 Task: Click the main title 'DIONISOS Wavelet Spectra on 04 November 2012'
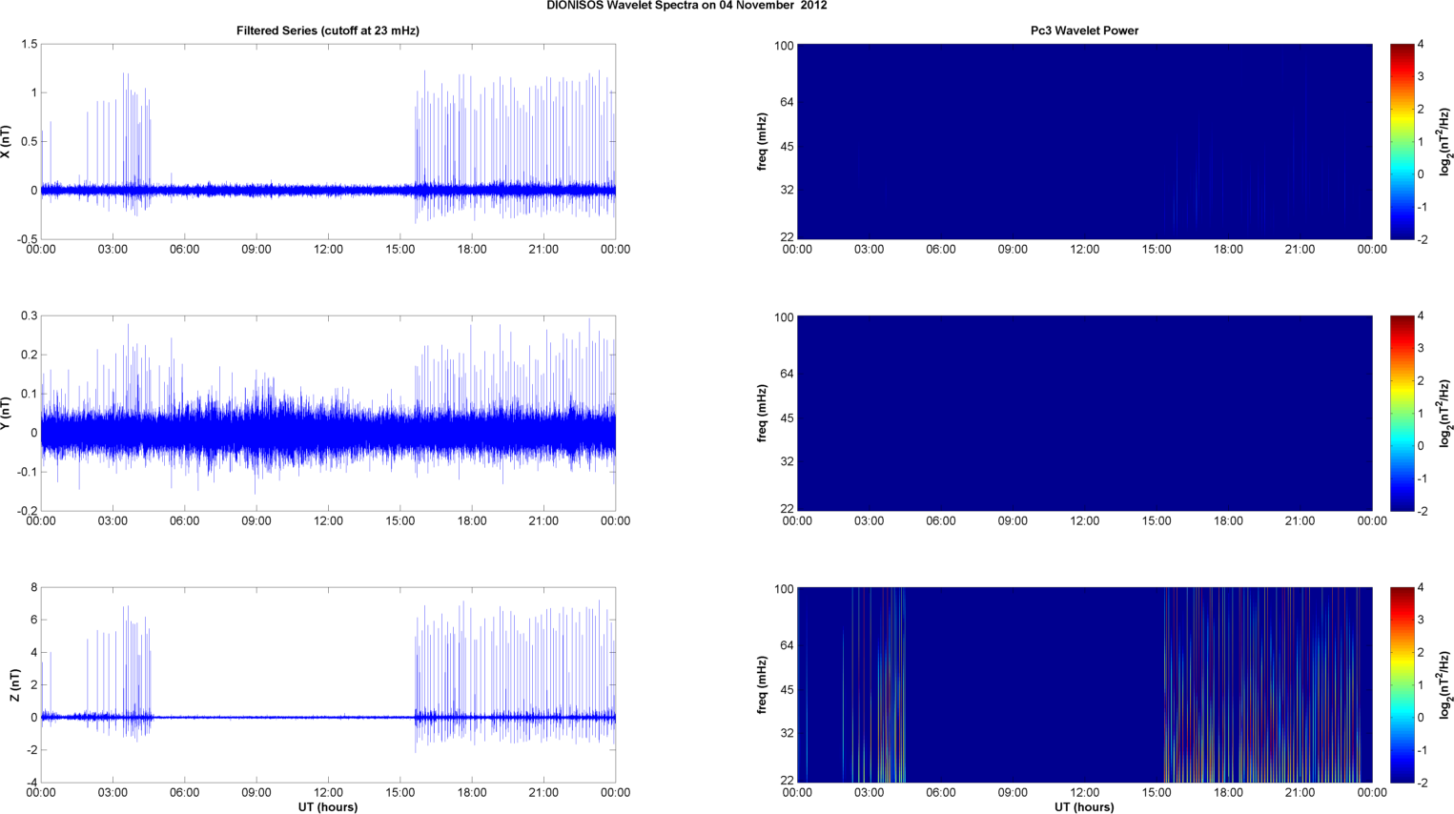tap(686, 6)
